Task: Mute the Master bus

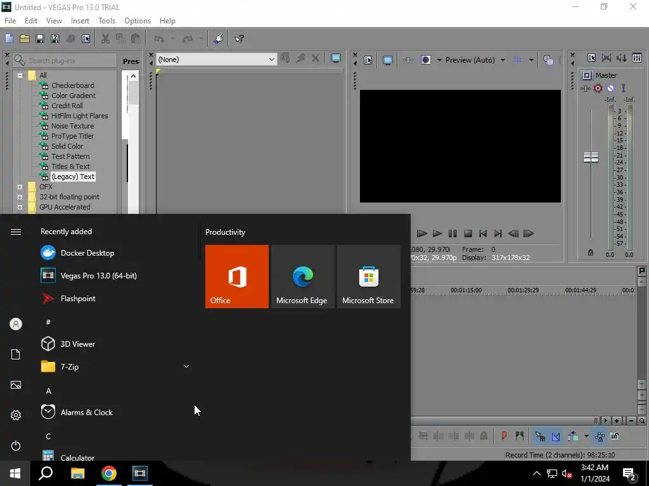Action: click(x=611, y=88)
